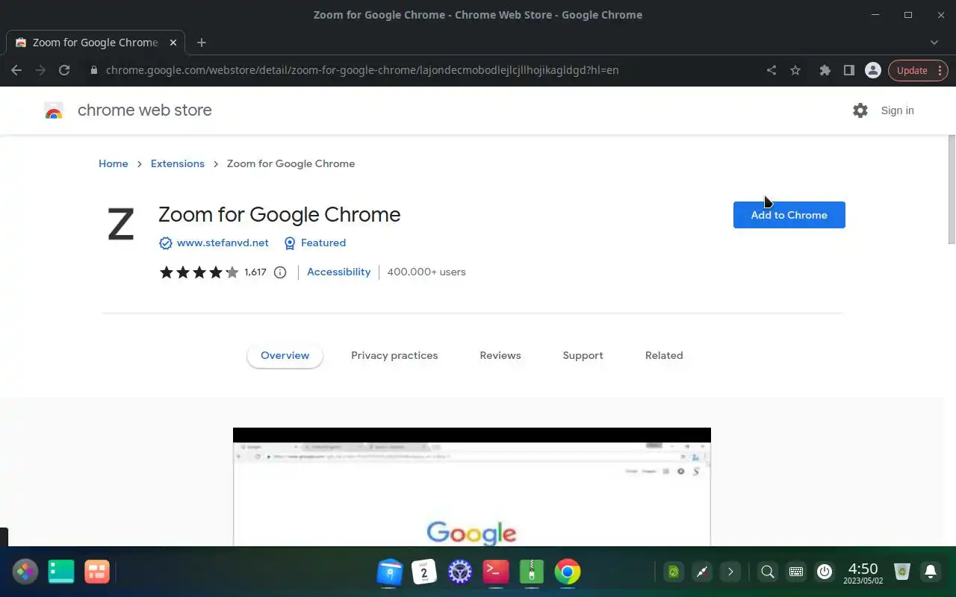Viewport: 956px width, 597px height.
Task: Open the system launcher icon in taskbar
Action: (x=25, y=572)
